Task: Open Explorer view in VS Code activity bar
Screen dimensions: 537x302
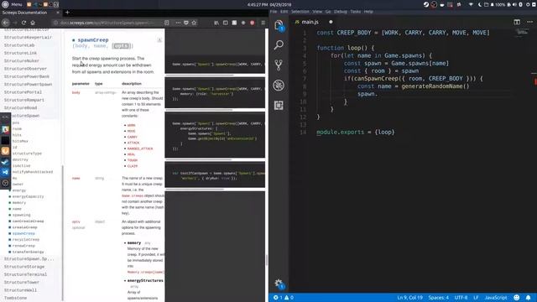Action: 279,25
